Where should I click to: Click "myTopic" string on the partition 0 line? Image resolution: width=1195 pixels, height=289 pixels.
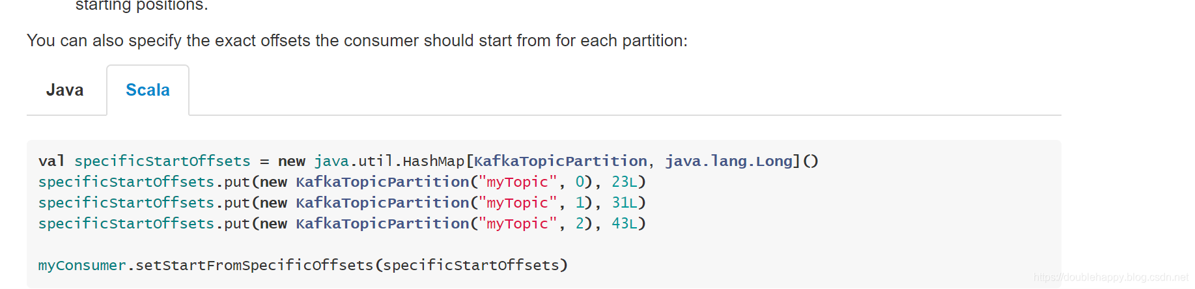coord(518,182)
